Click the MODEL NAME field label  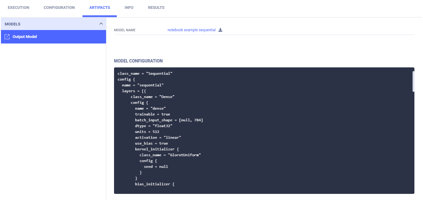tap(125, 30)
